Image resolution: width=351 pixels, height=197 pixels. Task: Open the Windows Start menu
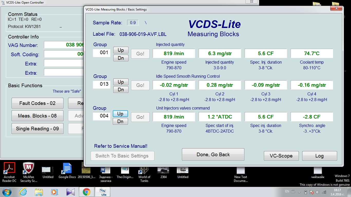[x=6, y=192]
